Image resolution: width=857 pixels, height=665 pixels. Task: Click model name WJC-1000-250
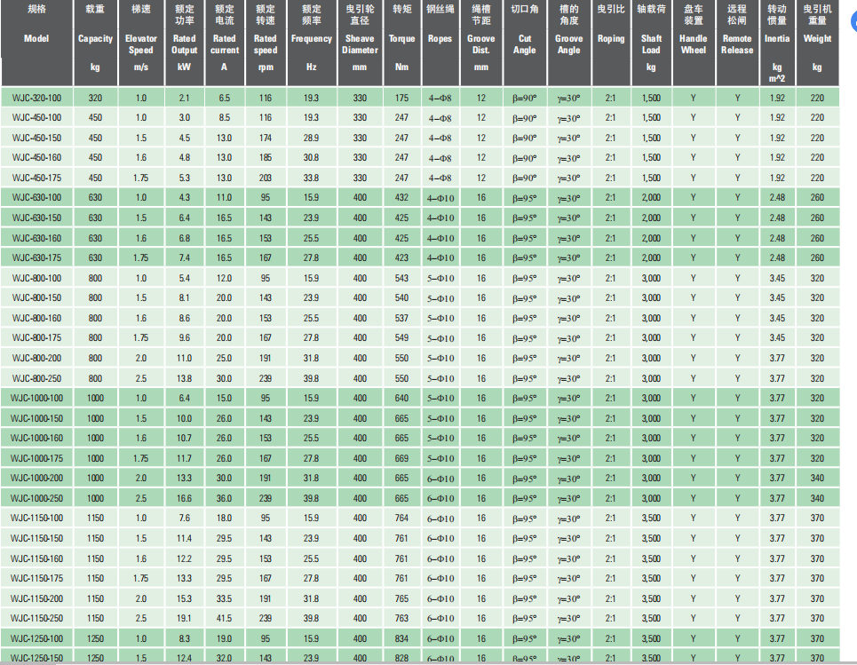[36, 498]
